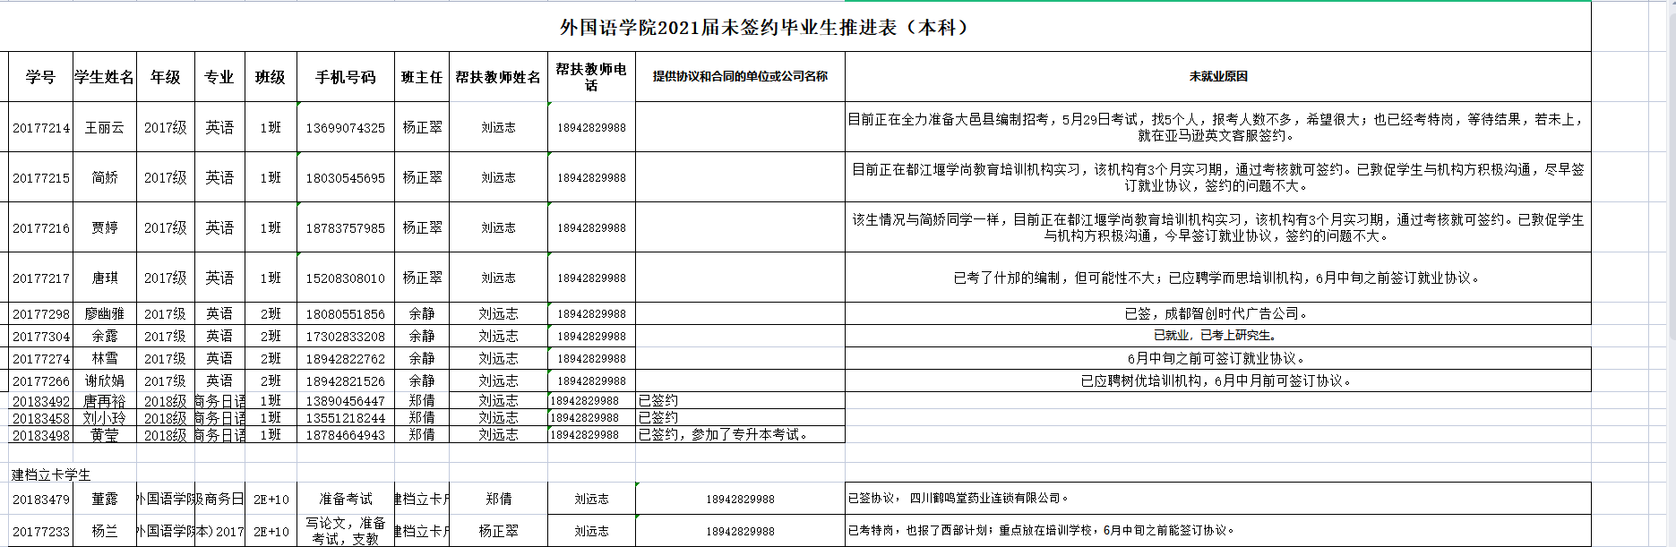1676x547 pixels.
Task: Select student ID cell 20177298
Action: (41, 313)
